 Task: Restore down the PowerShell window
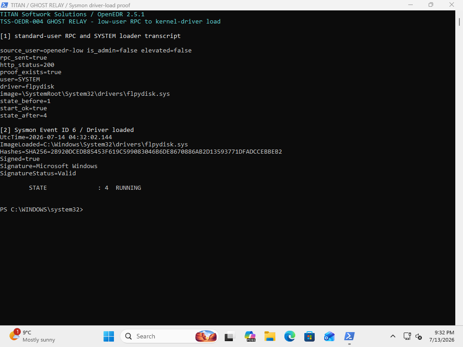431,5
